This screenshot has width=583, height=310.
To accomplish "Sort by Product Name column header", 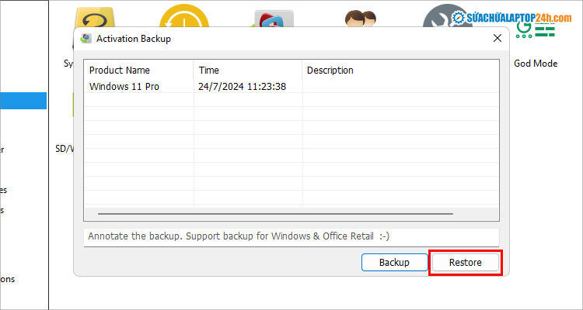I will [138, 70].
